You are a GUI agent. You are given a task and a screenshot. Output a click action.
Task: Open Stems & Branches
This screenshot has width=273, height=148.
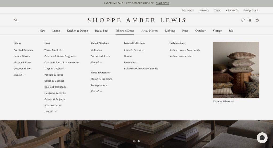point(101,79)
